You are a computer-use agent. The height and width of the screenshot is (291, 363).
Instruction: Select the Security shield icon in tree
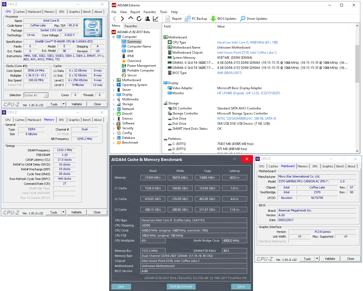119,128
